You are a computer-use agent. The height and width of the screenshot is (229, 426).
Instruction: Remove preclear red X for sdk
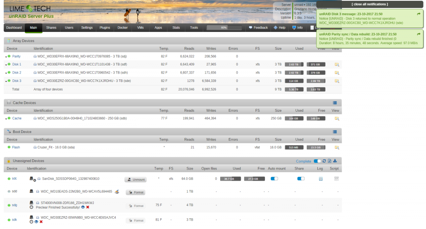pos(41,222)
